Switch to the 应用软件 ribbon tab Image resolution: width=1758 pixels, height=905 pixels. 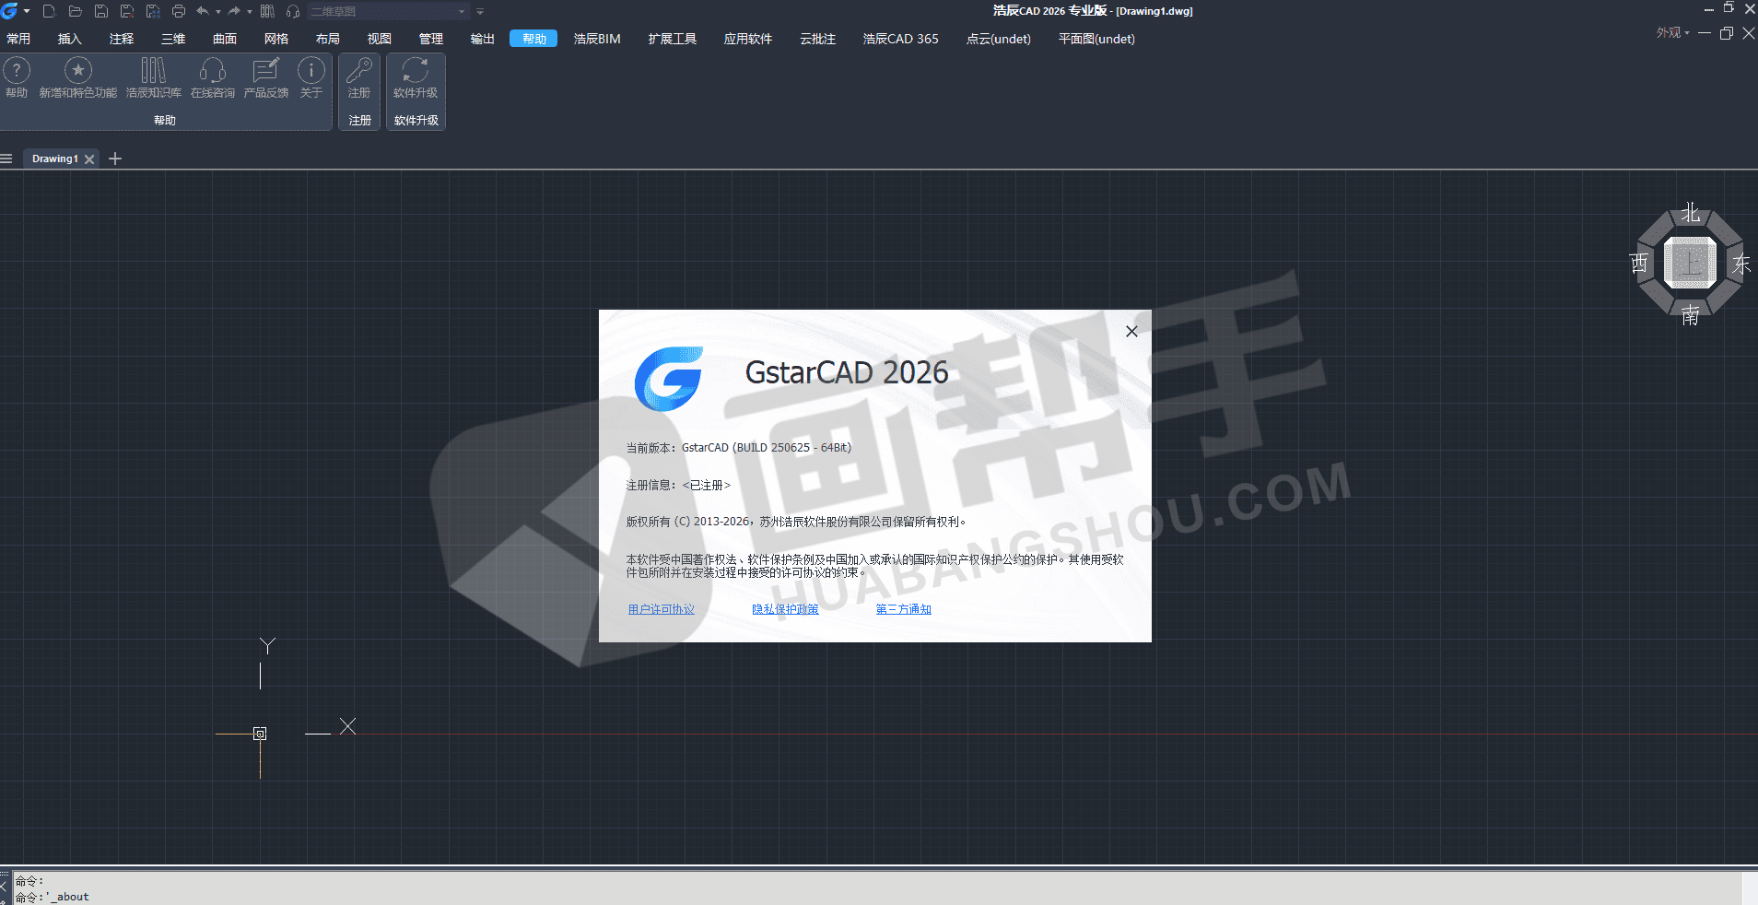(x=748, y=39)
